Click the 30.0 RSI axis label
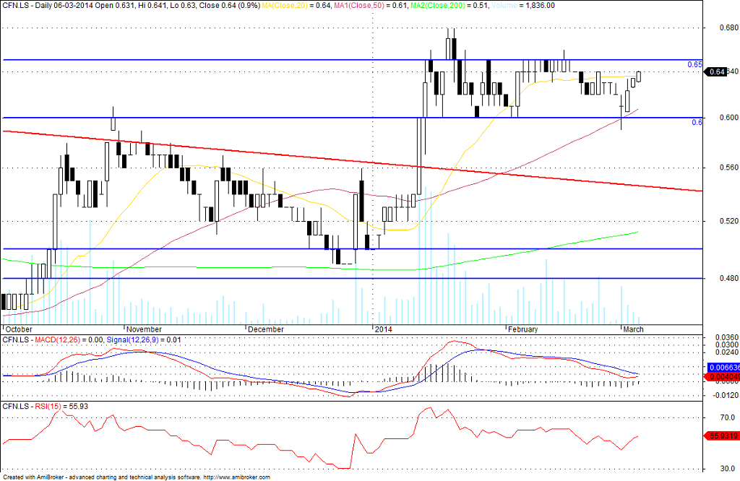 click(728, 469)
